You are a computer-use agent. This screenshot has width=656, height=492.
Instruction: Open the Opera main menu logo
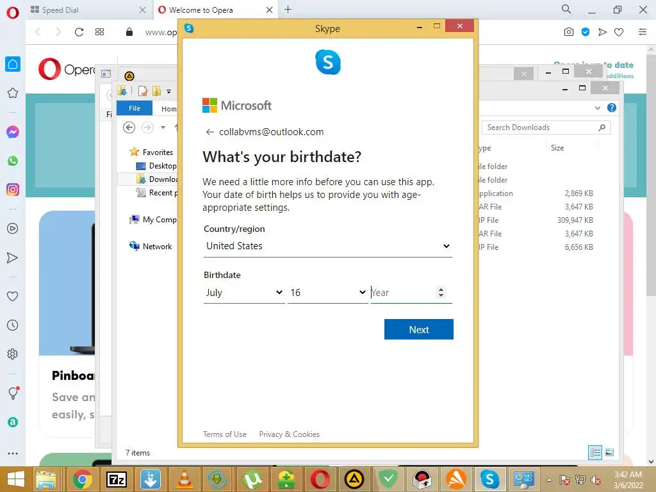pos(13,12)
